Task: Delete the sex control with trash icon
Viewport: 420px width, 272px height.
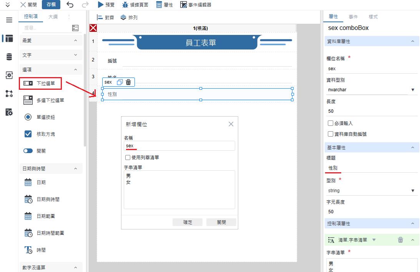Action: [x=128, y=82]
